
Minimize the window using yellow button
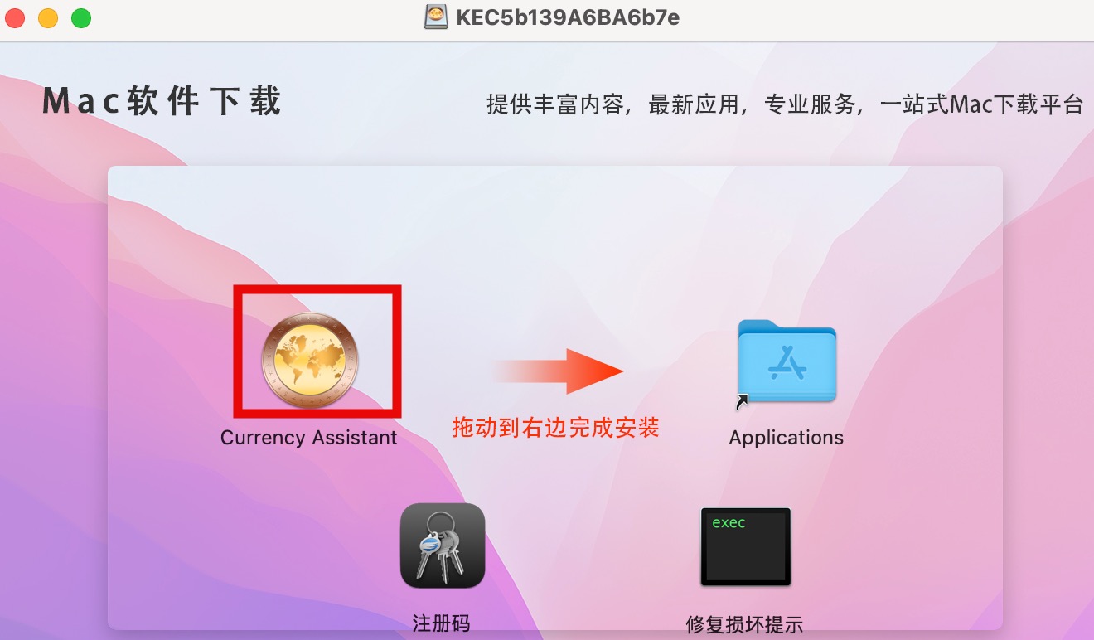48,17
